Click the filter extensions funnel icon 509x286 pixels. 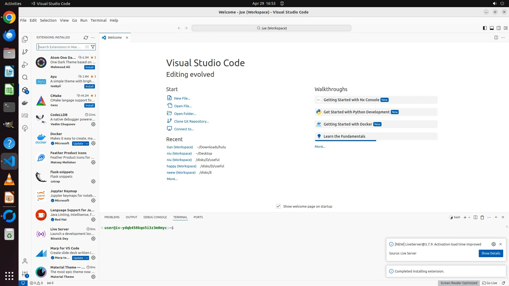point(93,47)
